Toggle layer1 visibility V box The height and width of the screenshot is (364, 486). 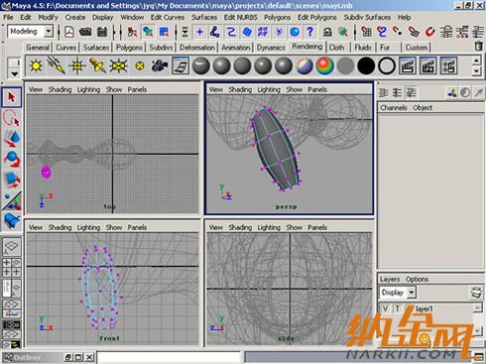[385, 308]
